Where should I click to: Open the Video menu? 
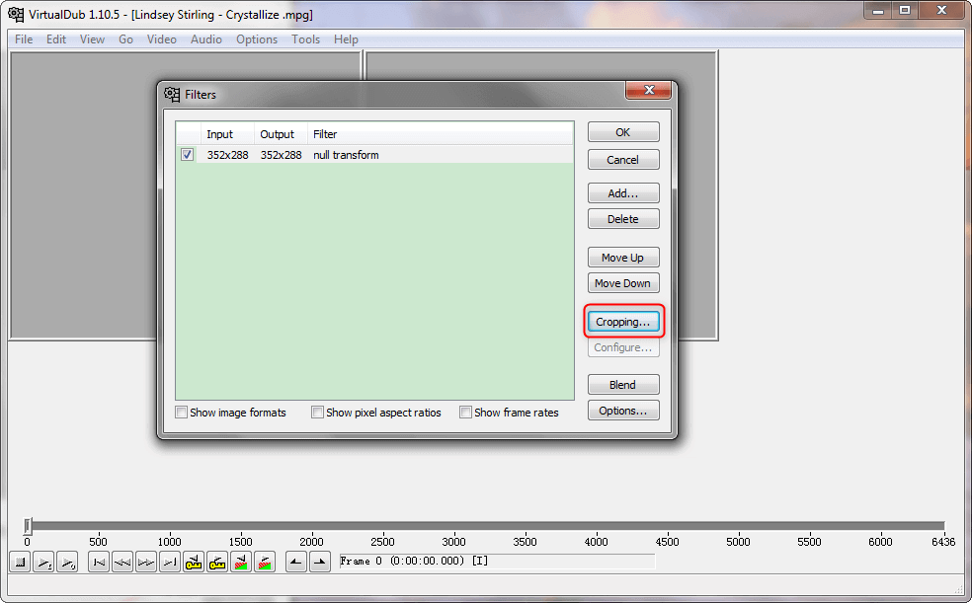[161, 39]
